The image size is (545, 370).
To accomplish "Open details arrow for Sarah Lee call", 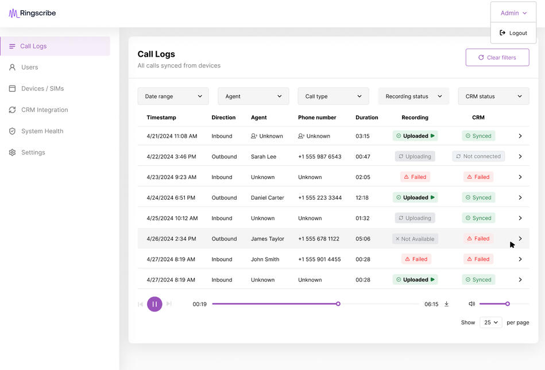I will tap(520, 157).
